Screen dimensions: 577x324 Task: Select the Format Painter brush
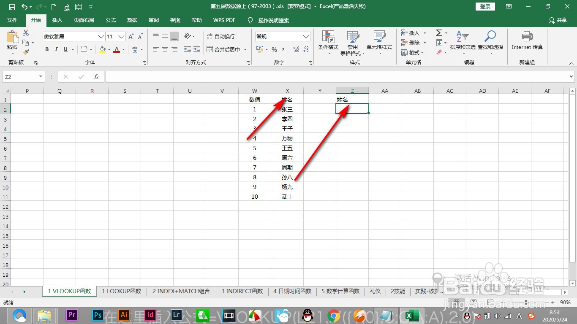[x=26, y=52]
